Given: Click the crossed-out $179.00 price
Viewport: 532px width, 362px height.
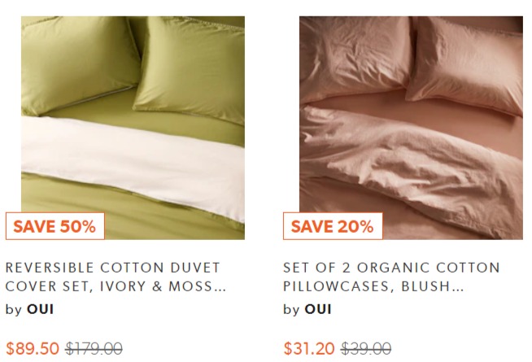Looking at the screenshot, I should [94, 348].
